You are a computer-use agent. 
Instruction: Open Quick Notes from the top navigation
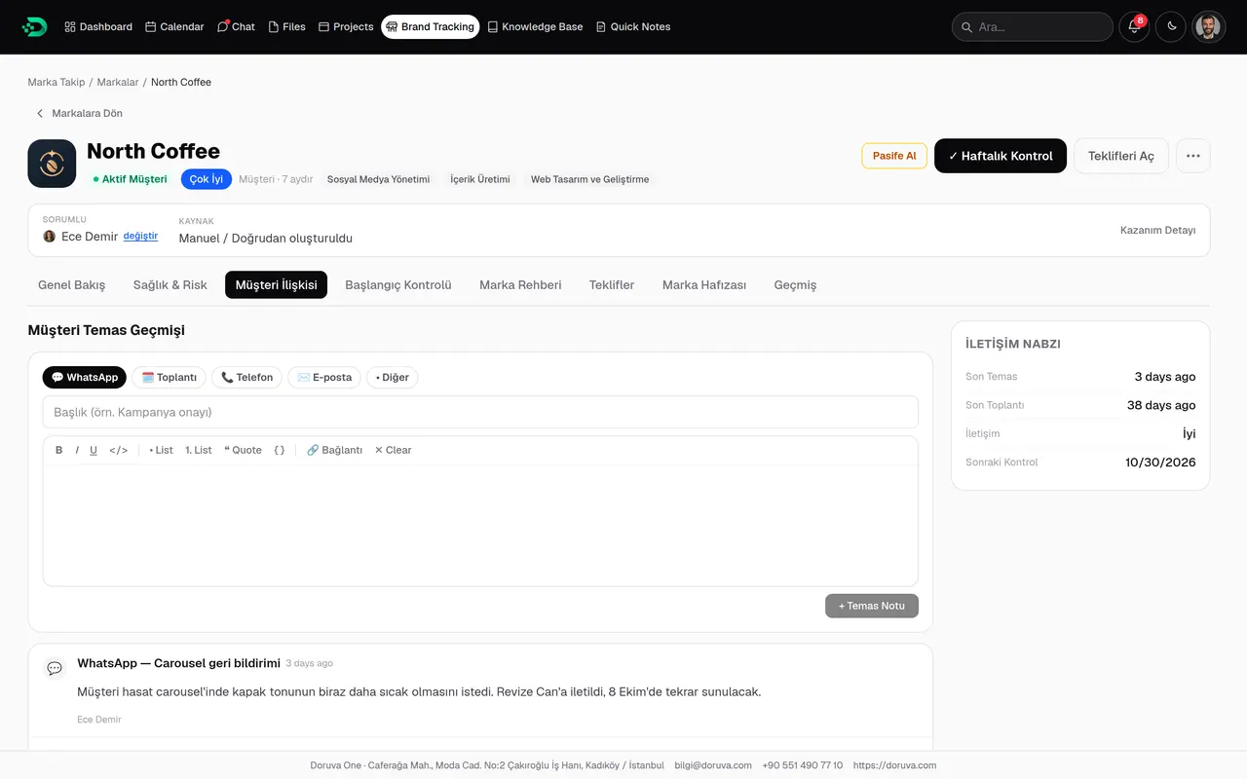633,26
